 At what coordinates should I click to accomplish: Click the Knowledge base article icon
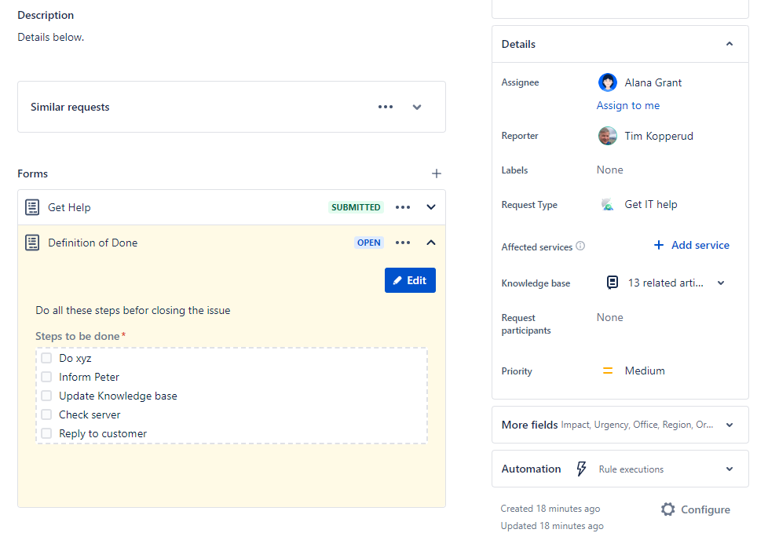(613, 283)
